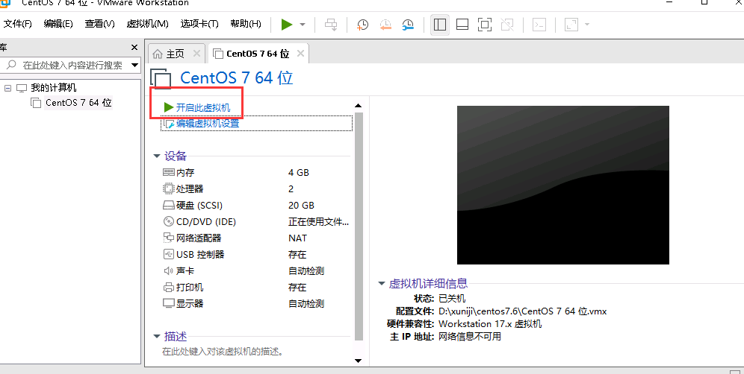Close the CentOS 7 64 位 tab
The height and width of the screenshot is (374, 744).
click(300, 54)
